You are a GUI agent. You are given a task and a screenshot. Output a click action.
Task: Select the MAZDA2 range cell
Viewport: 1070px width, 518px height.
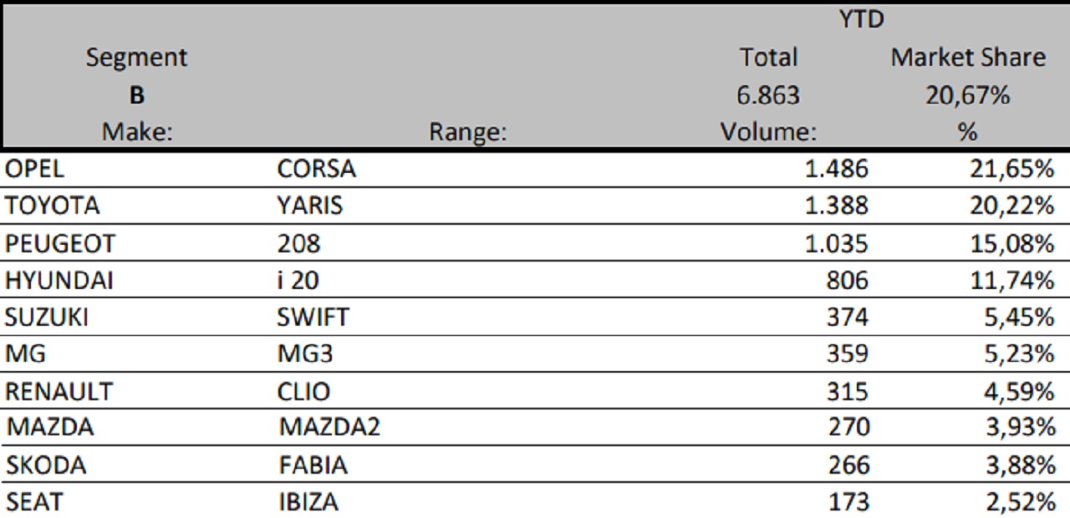pos(329,428)
